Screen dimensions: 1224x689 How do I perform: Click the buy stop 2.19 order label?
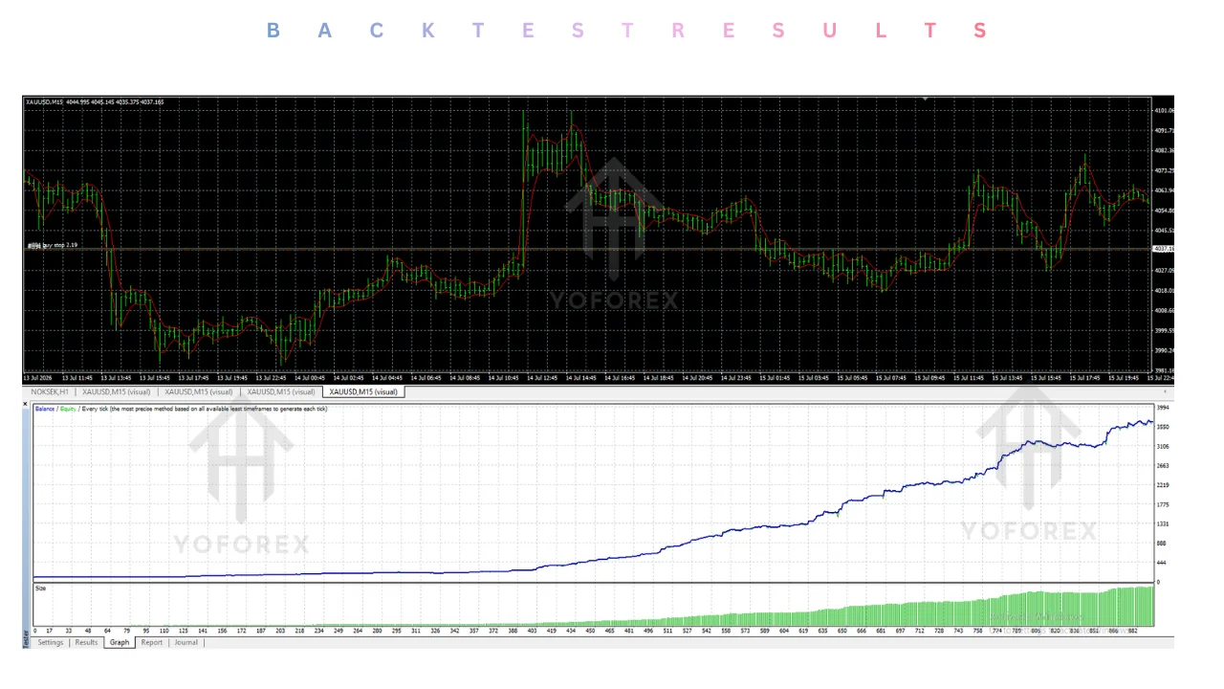[53, 245]
